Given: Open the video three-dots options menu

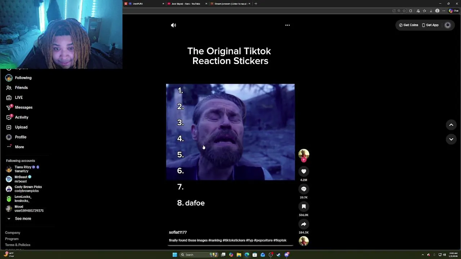Looking at the screenshot, I should tap(287, 25).
